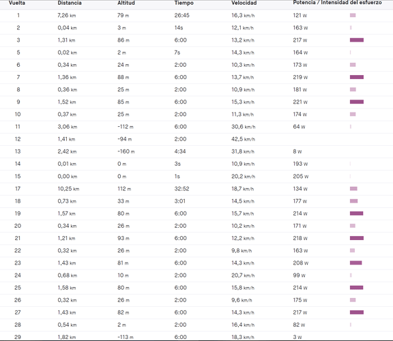The width and height of the screenshot is (393, 341).
Task: Click the intensity bar for lap 7
Action: tap(357, 77)
